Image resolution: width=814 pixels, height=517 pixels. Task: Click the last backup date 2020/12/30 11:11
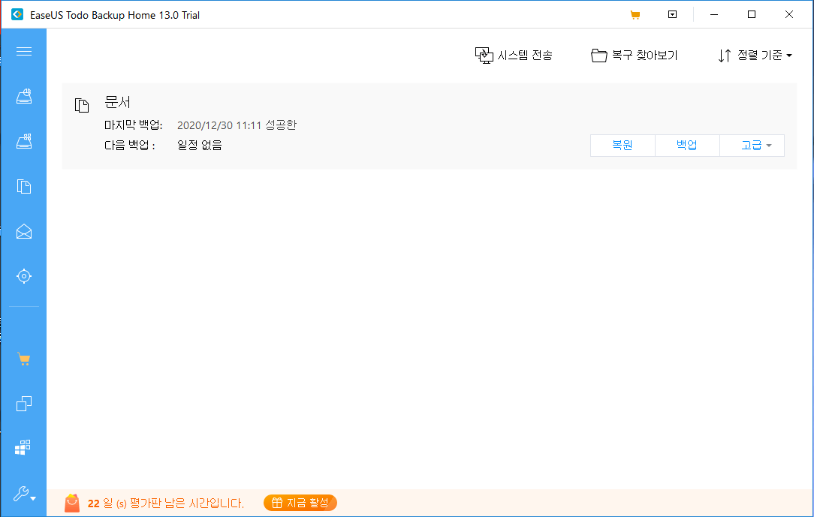pyautogui.click(x=220, y=125)
